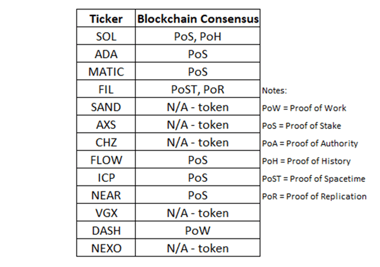Image resolution: width=380 pixels, height=267 pixels.
Task: Select the Ticker header cell
Action: point(106,18)
